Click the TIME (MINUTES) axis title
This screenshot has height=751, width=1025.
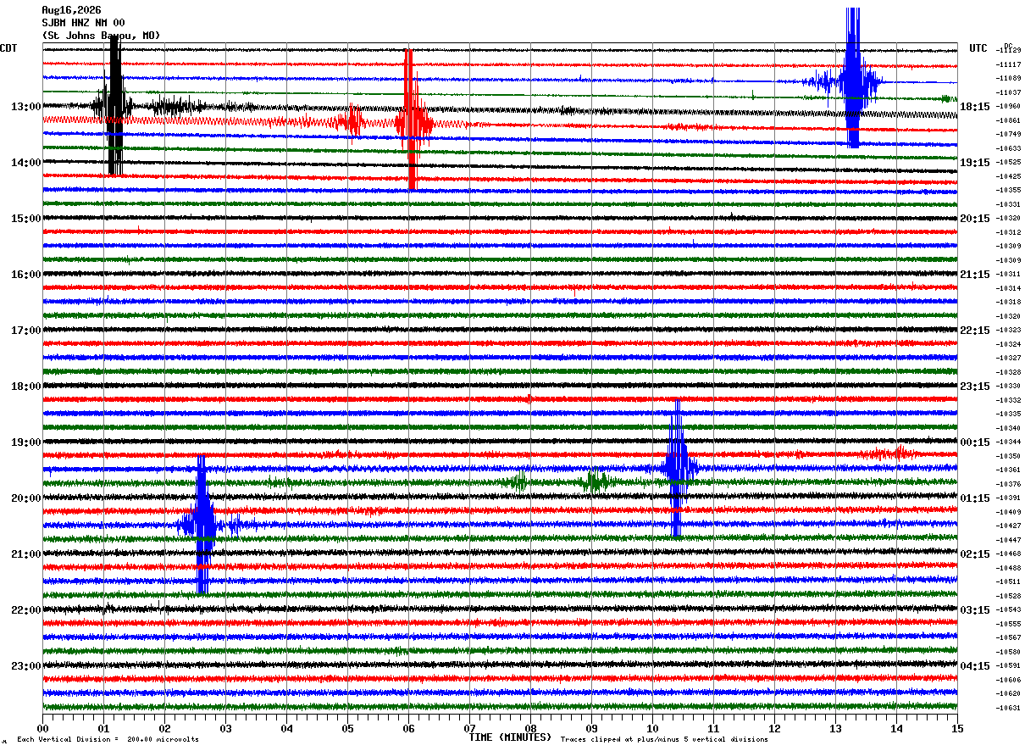tap(510, 737)
